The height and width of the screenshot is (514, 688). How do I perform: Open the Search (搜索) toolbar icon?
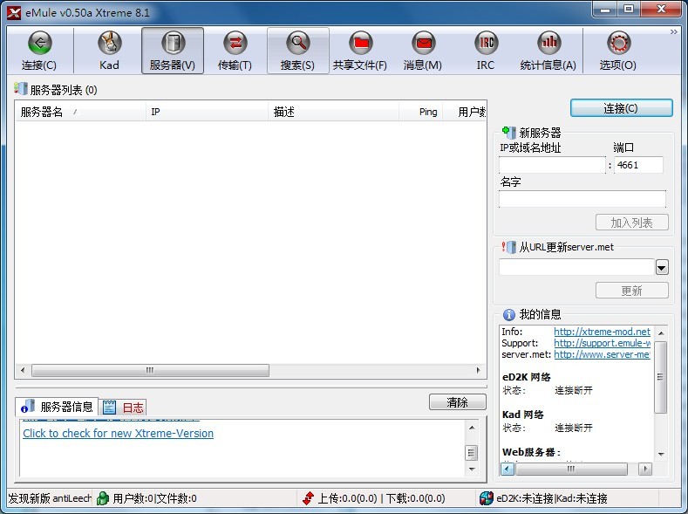[298, 51]
